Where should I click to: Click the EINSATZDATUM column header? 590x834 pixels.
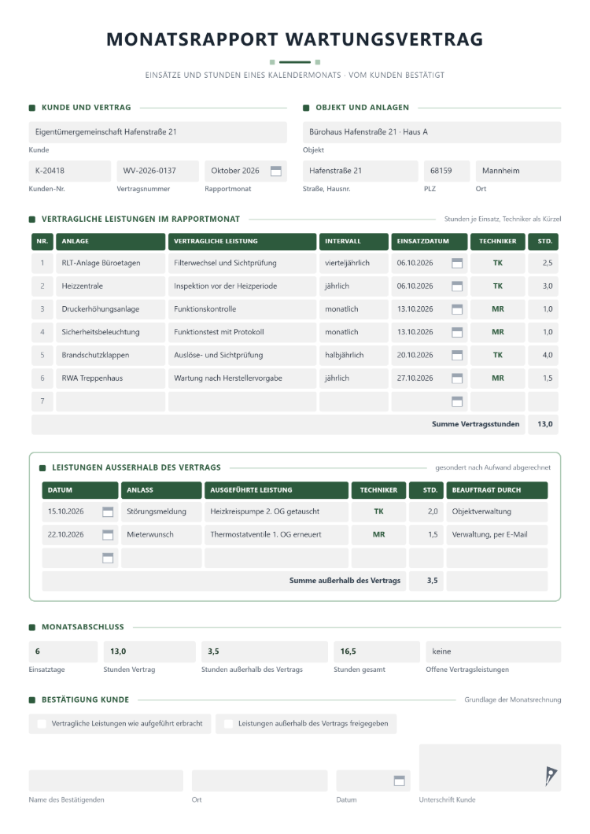430,242
